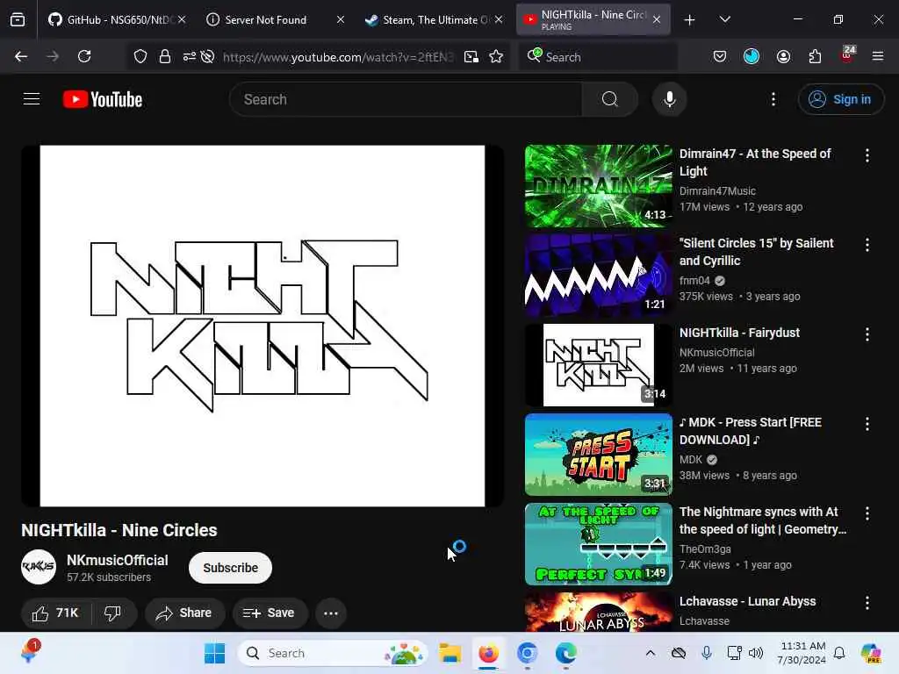
Task: Click the YouTube search magnifier button
Action: click(x=609, y=99)
